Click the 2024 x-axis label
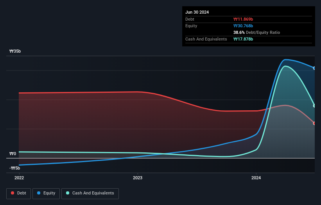321x205 pixels. (256, 178)
